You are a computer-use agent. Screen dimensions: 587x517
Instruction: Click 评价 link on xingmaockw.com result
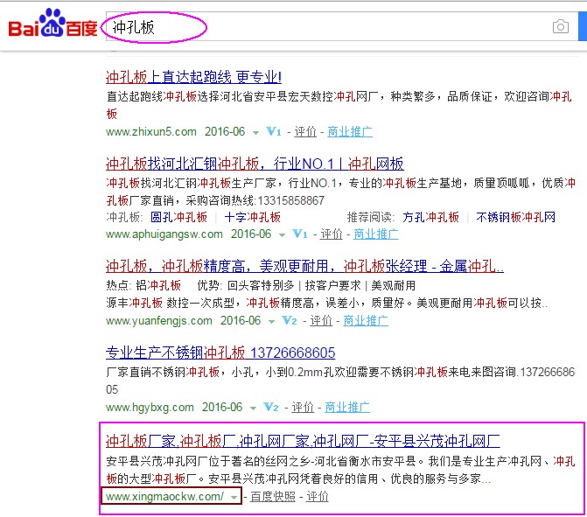[318, 496]
